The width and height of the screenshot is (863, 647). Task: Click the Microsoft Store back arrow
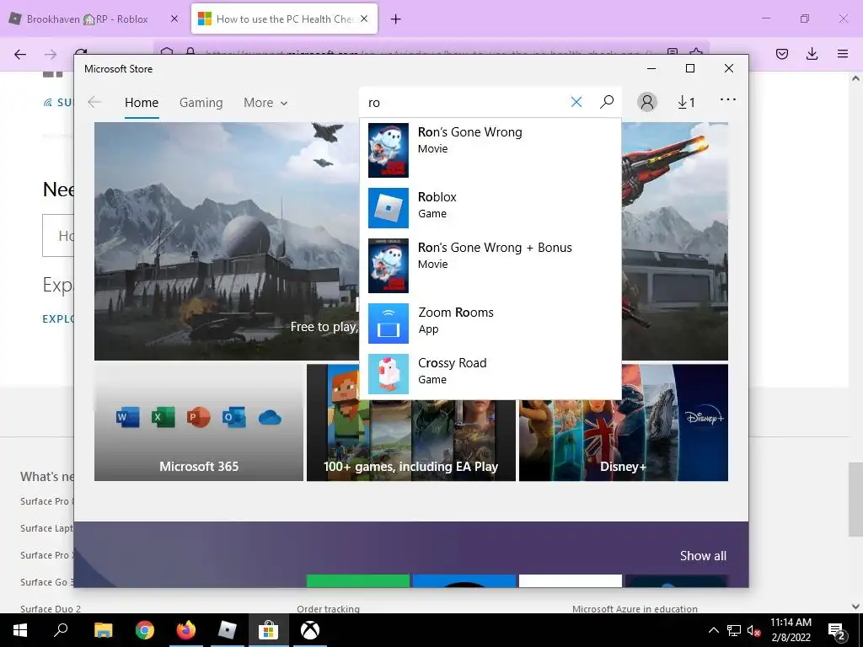(x=94, y=102)
